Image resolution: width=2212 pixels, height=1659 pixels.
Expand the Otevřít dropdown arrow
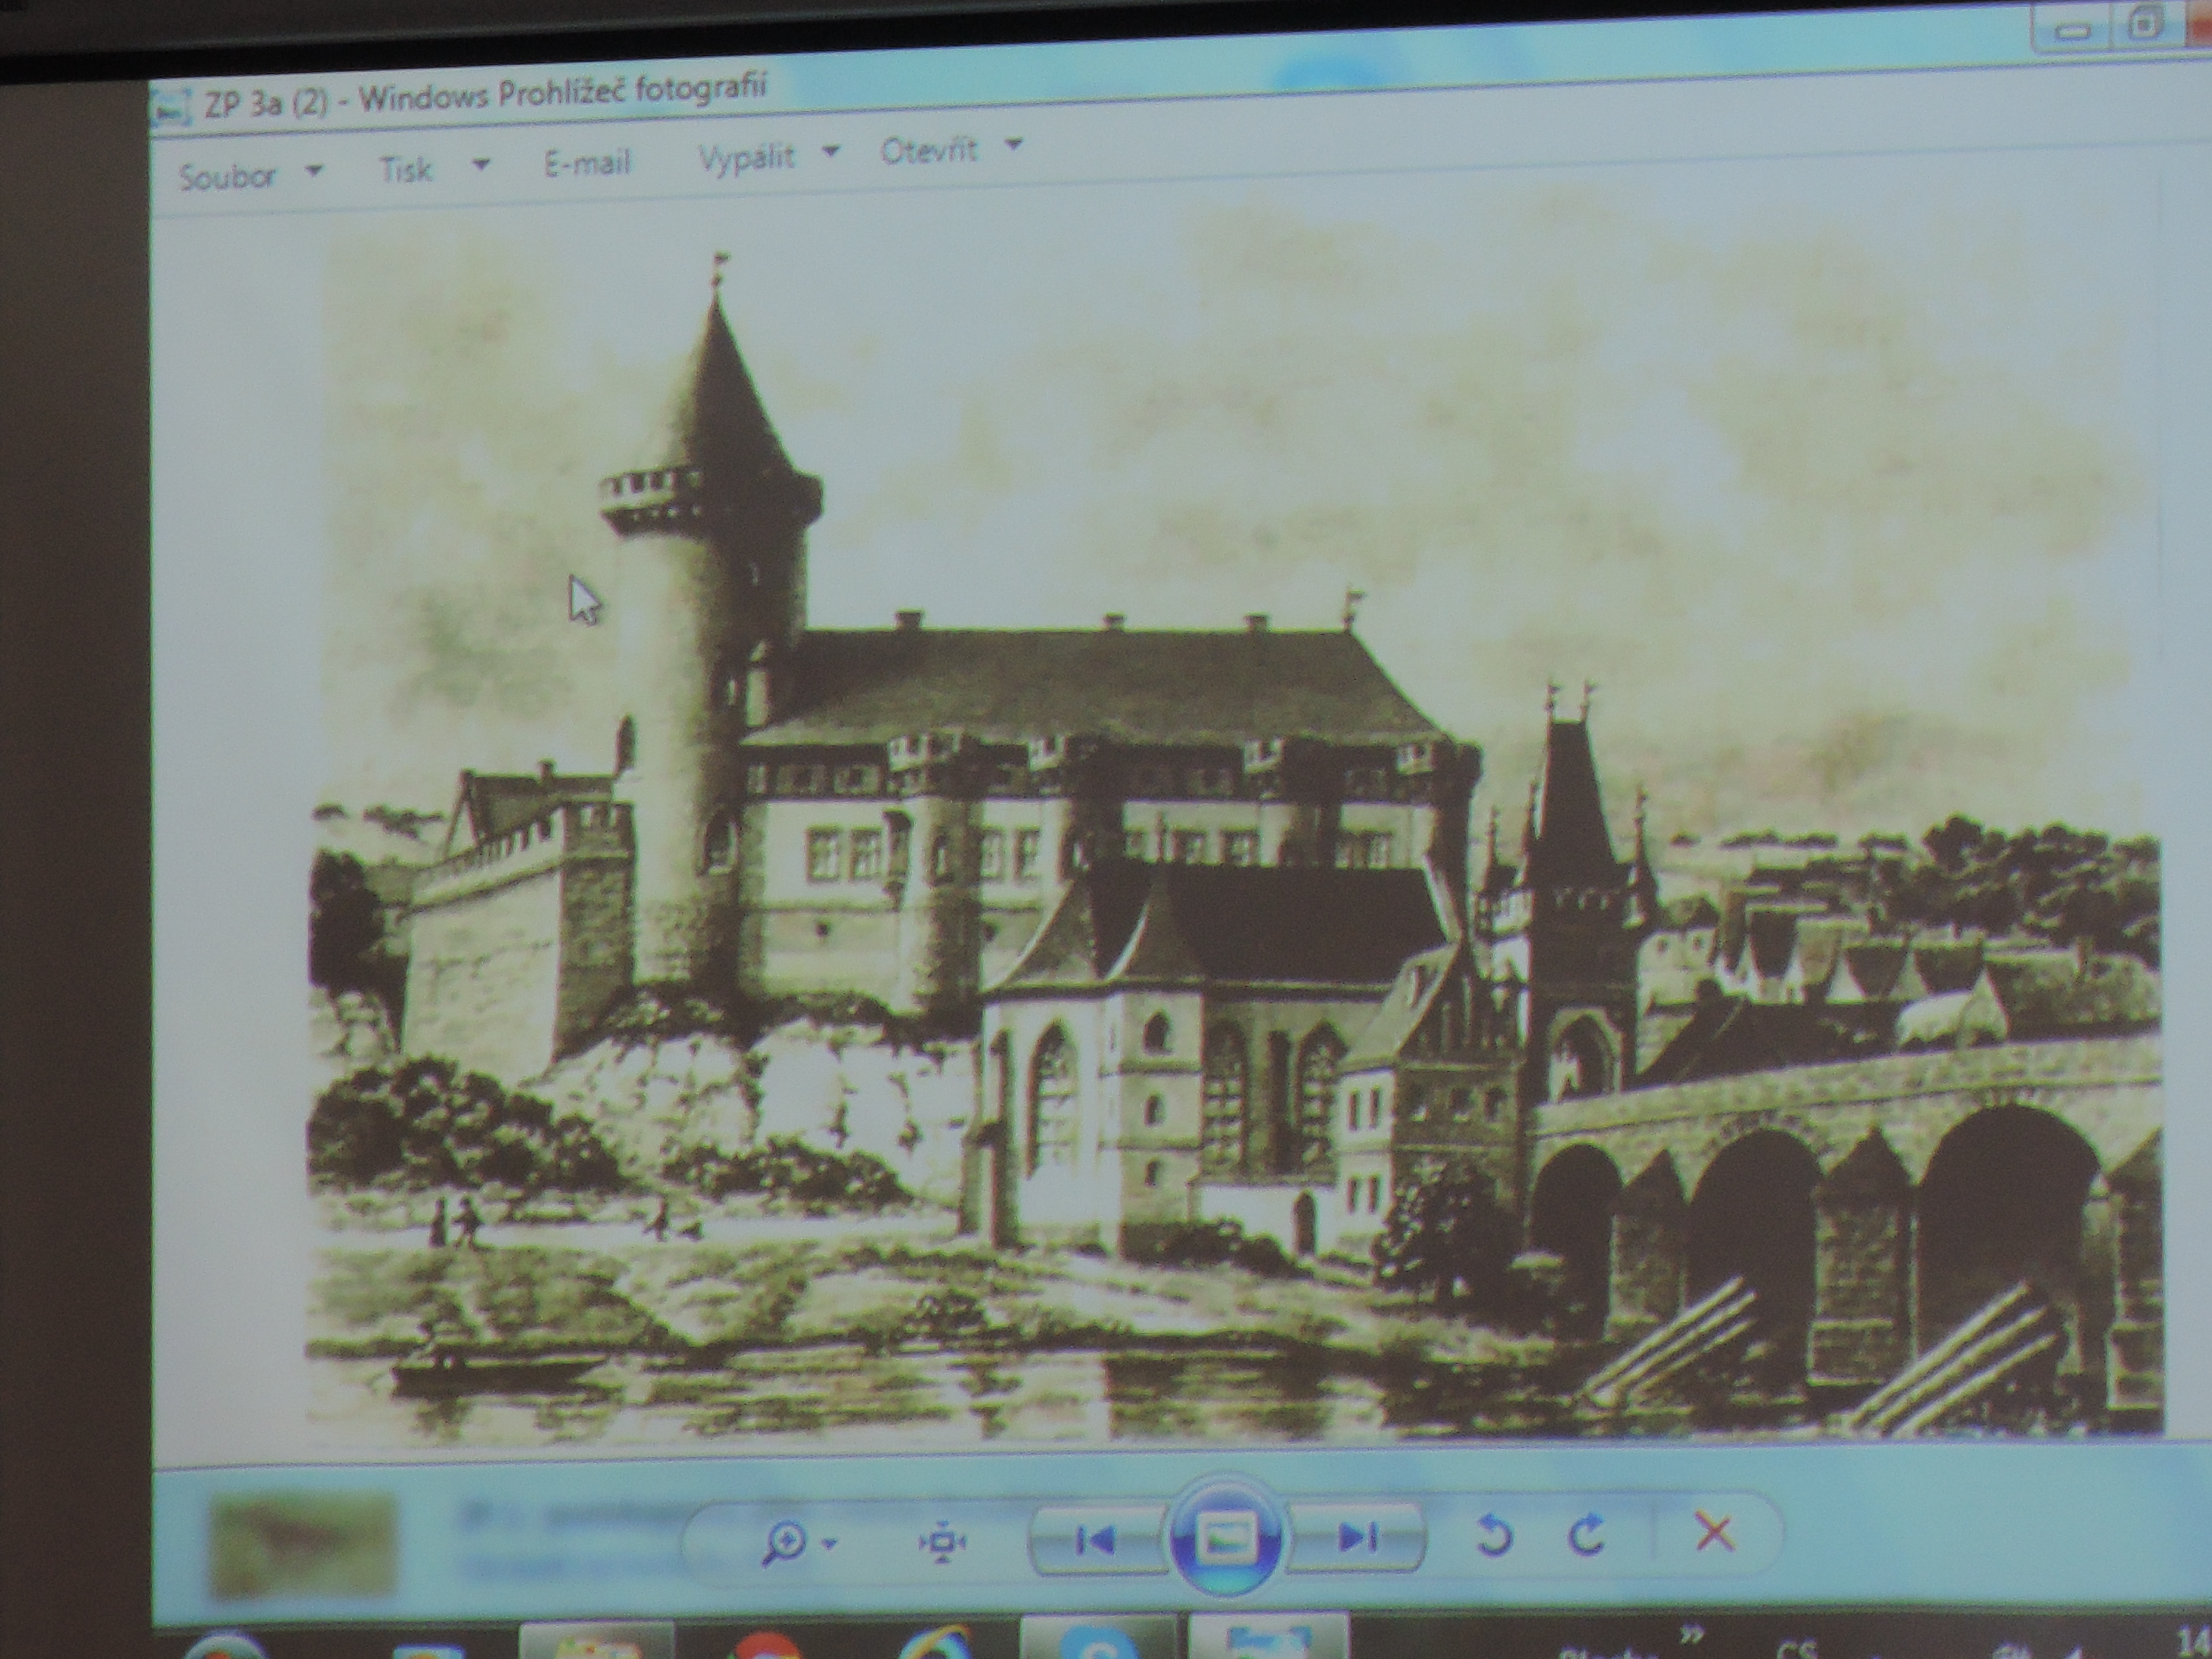(x=1013, y=145)
